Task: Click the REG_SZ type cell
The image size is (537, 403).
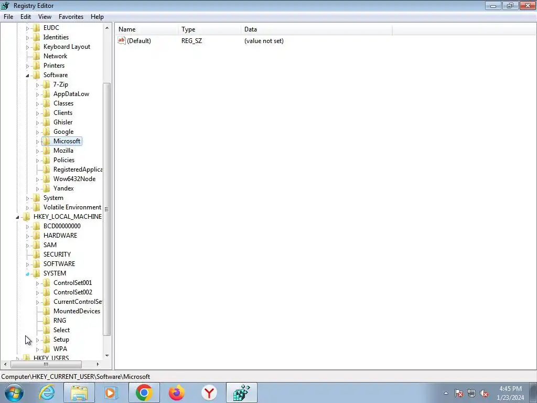Action: tap(191, 41)
